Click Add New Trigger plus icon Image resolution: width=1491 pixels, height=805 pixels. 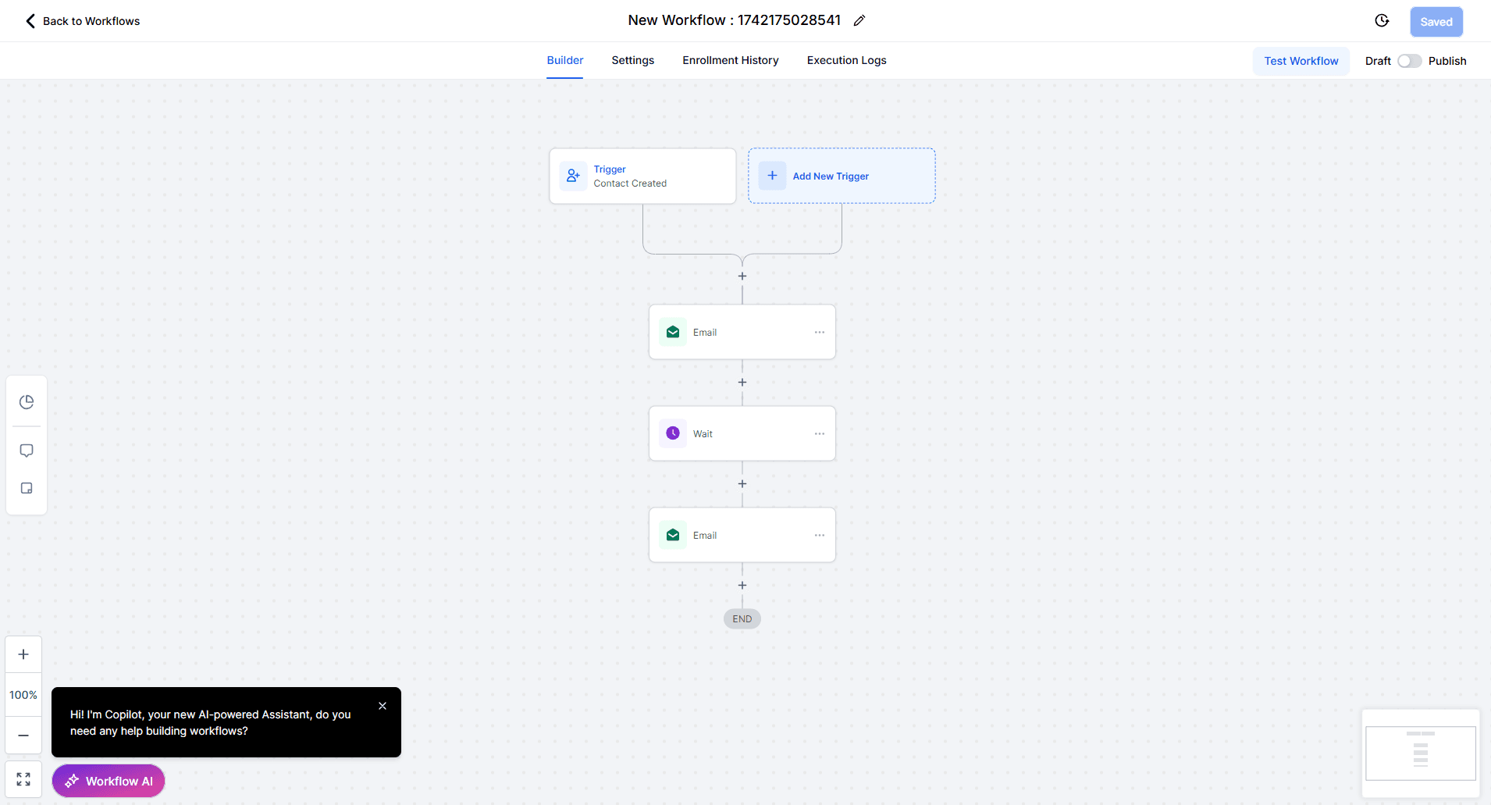tap(772, 176)
